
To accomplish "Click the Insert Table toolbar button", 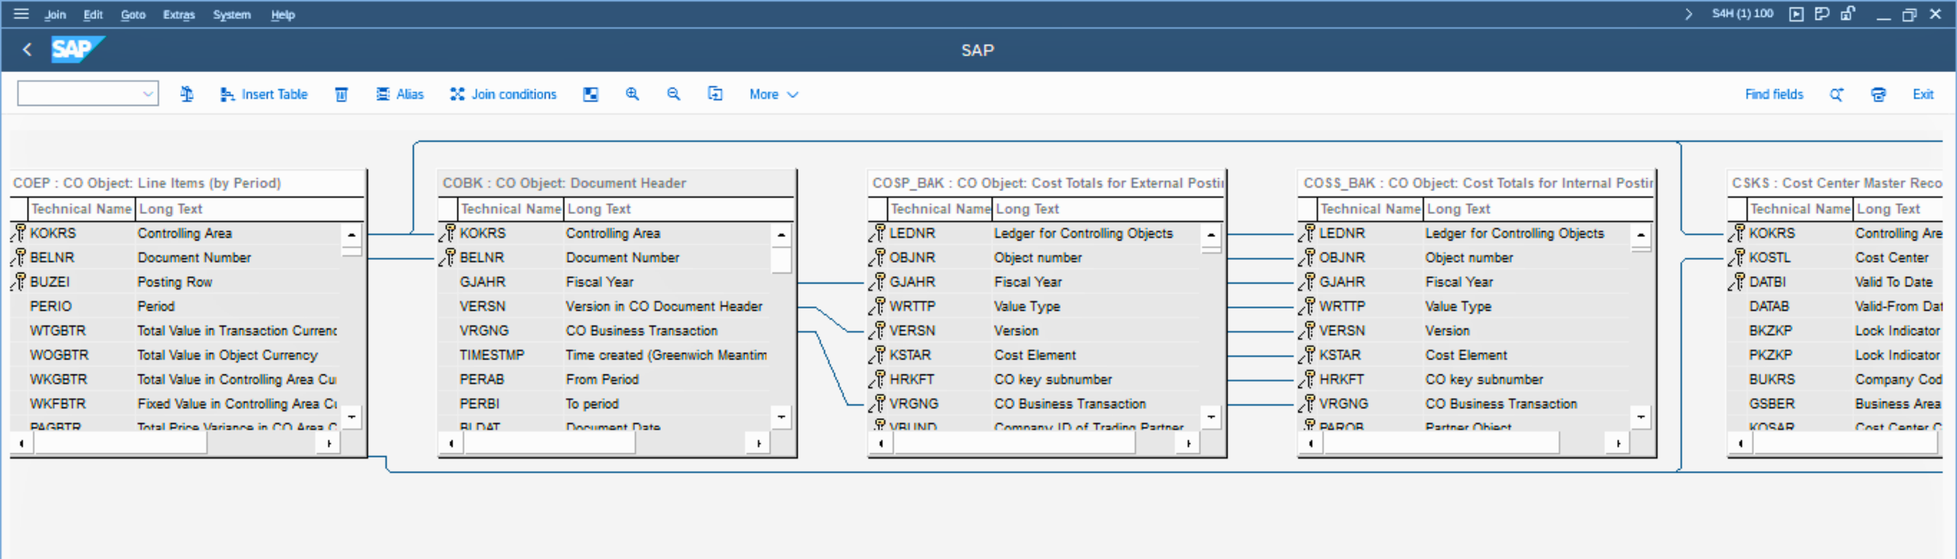I will [x=263, y=94].
